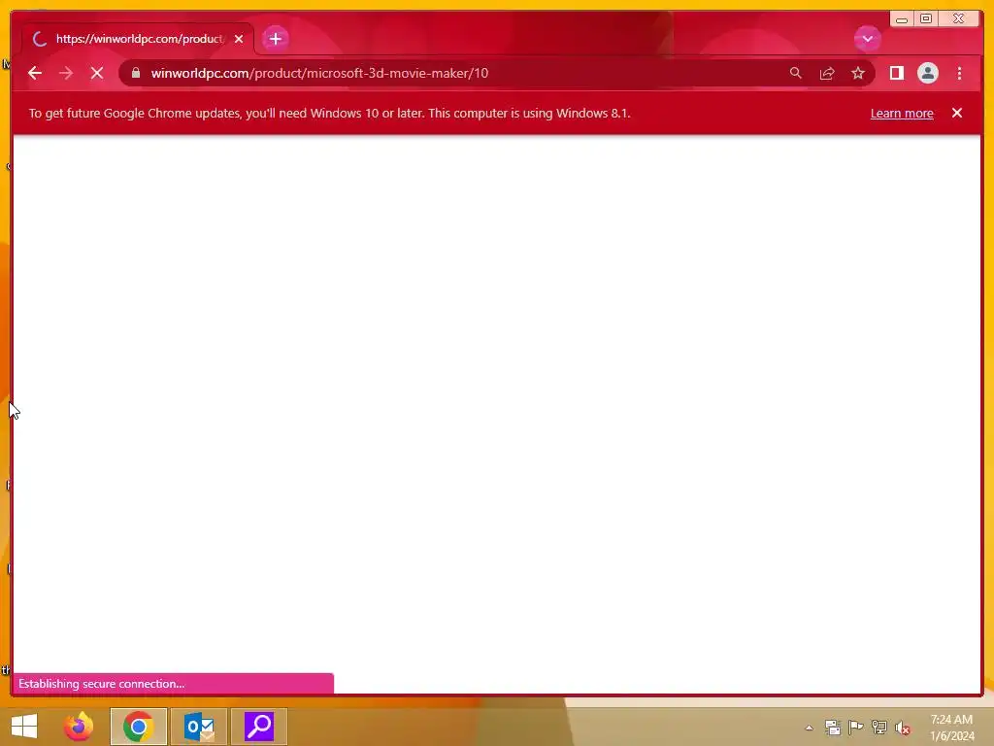Open the zoom magnifier in the address bar

796,73
